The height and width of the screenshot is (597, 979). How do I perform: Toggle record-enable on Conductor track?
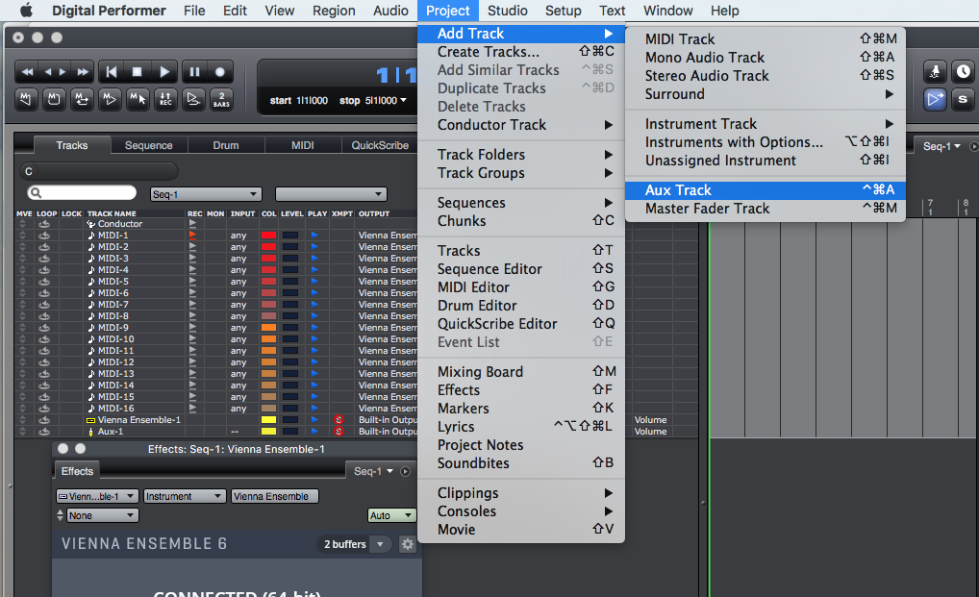click(192, 224)
